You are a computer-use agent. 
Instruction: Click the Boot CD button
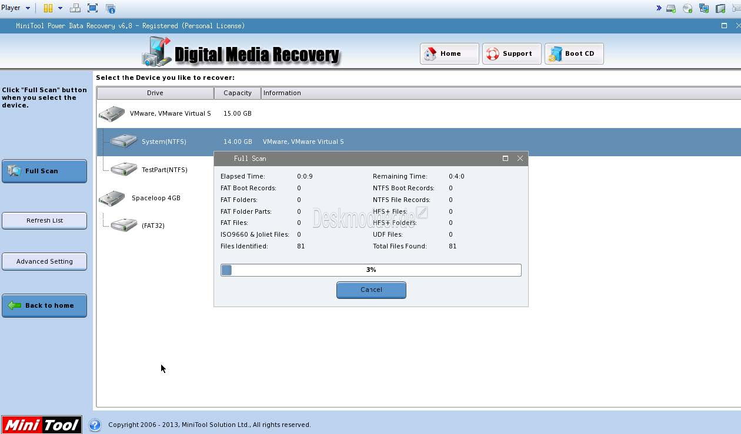[x=574, y=53]
